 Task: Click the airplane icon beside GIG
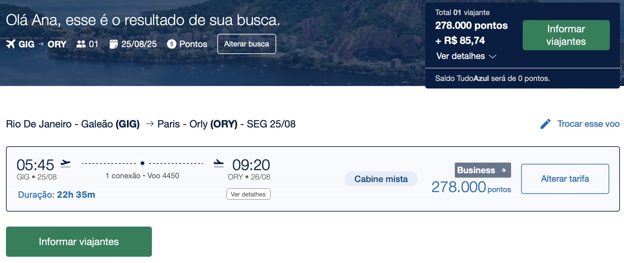[x=11, y=44]
